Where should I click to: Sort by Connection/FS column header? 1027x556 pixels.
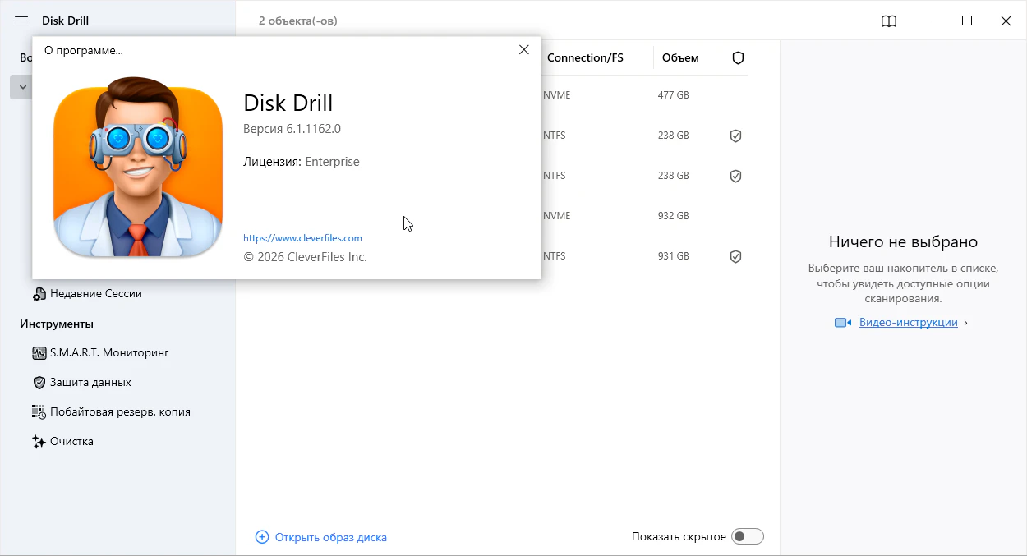[585, 58]
